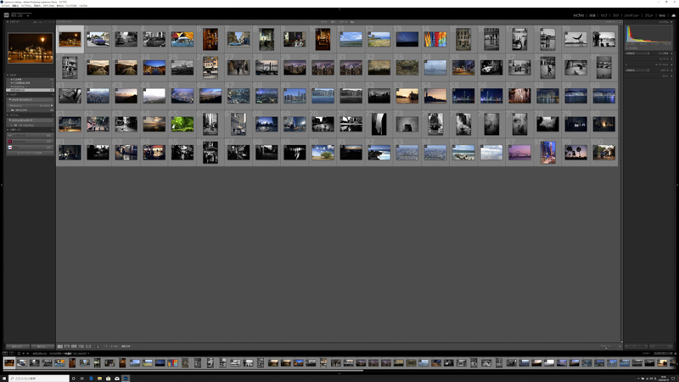Screen dimensions: 679x382
Task: Open the Book module
Action: click(x=615, y=15)
